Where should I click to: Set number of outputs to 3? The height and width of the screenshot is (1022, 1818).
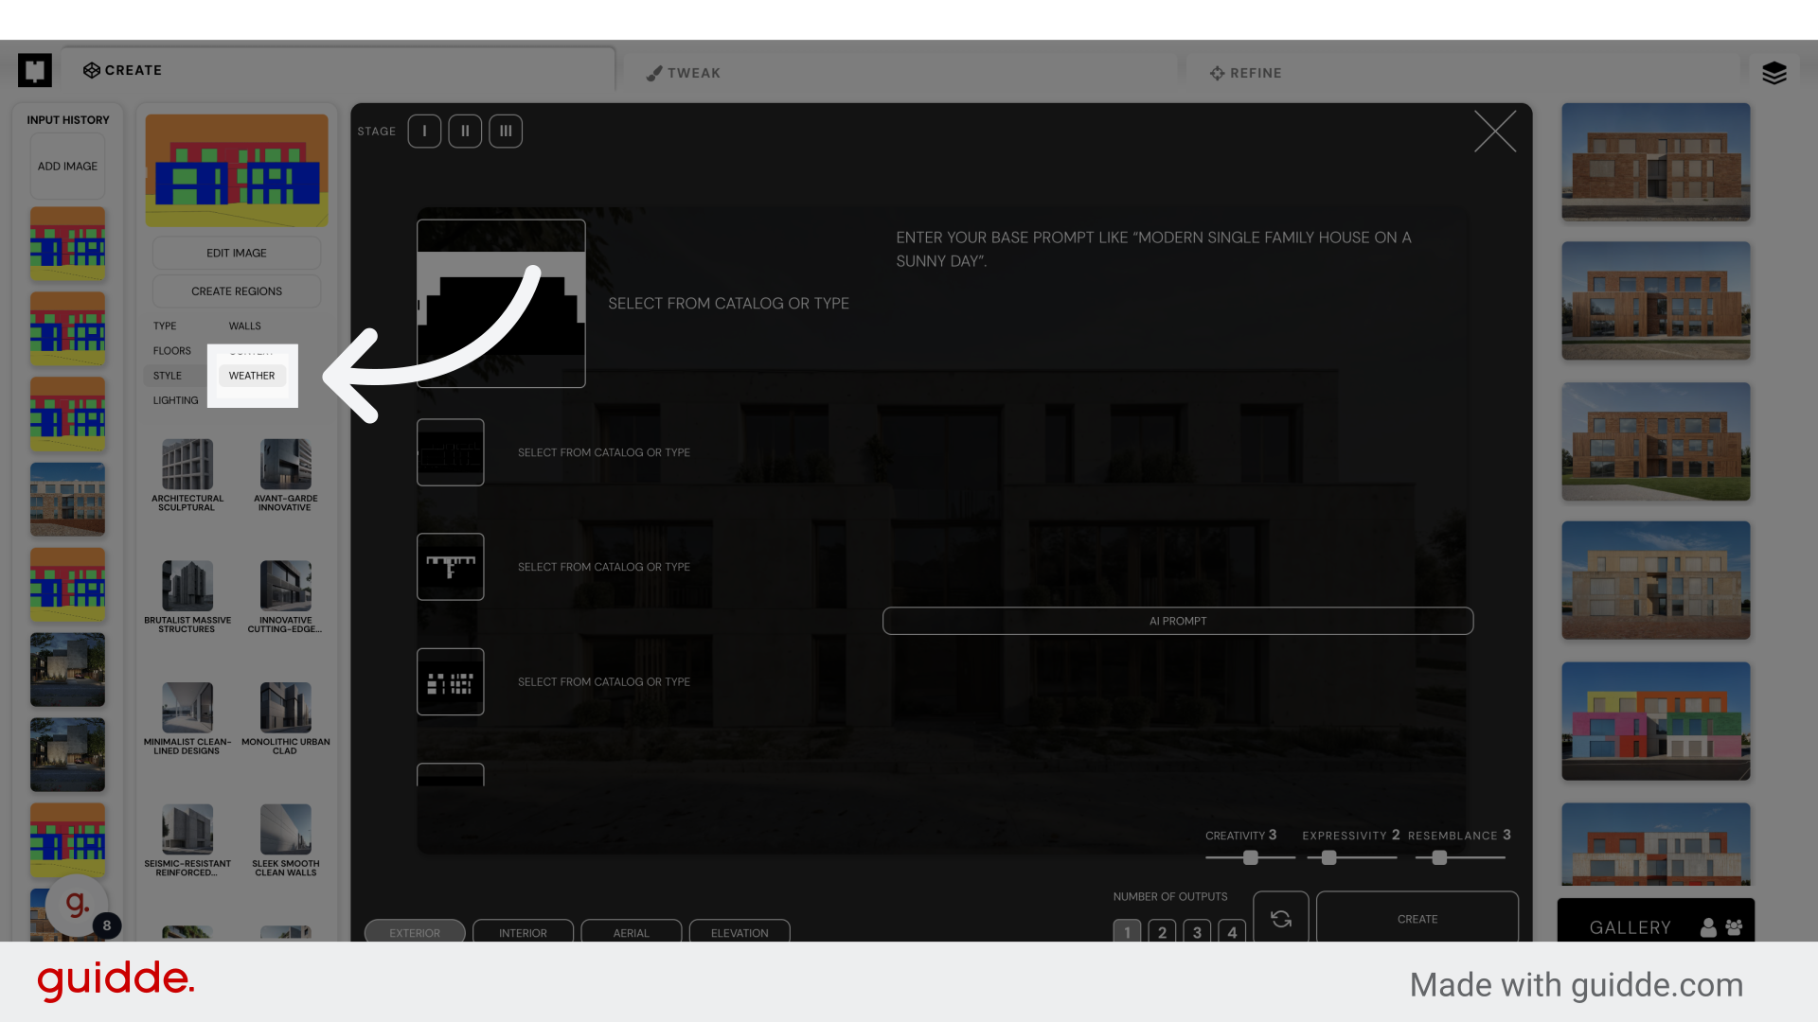click(x=1197, y=932)
